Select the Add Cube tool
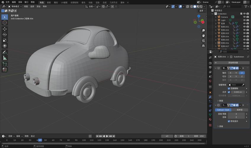The image size is (251, 148). coord(5,64)
